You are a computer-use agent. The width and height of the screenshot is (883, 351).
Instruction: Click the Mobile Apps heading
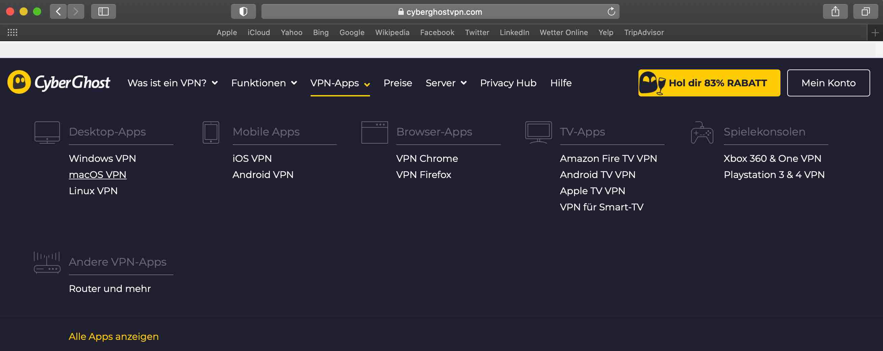click(x=266, y=131)
